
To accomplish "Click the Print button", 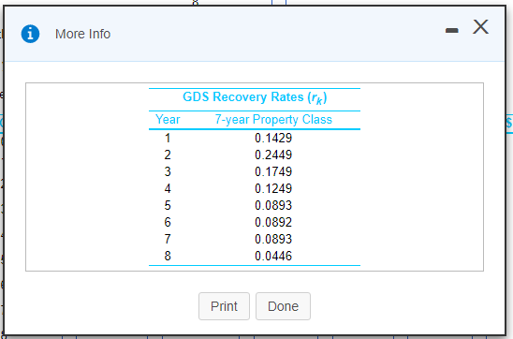I will tap(224, 306).
